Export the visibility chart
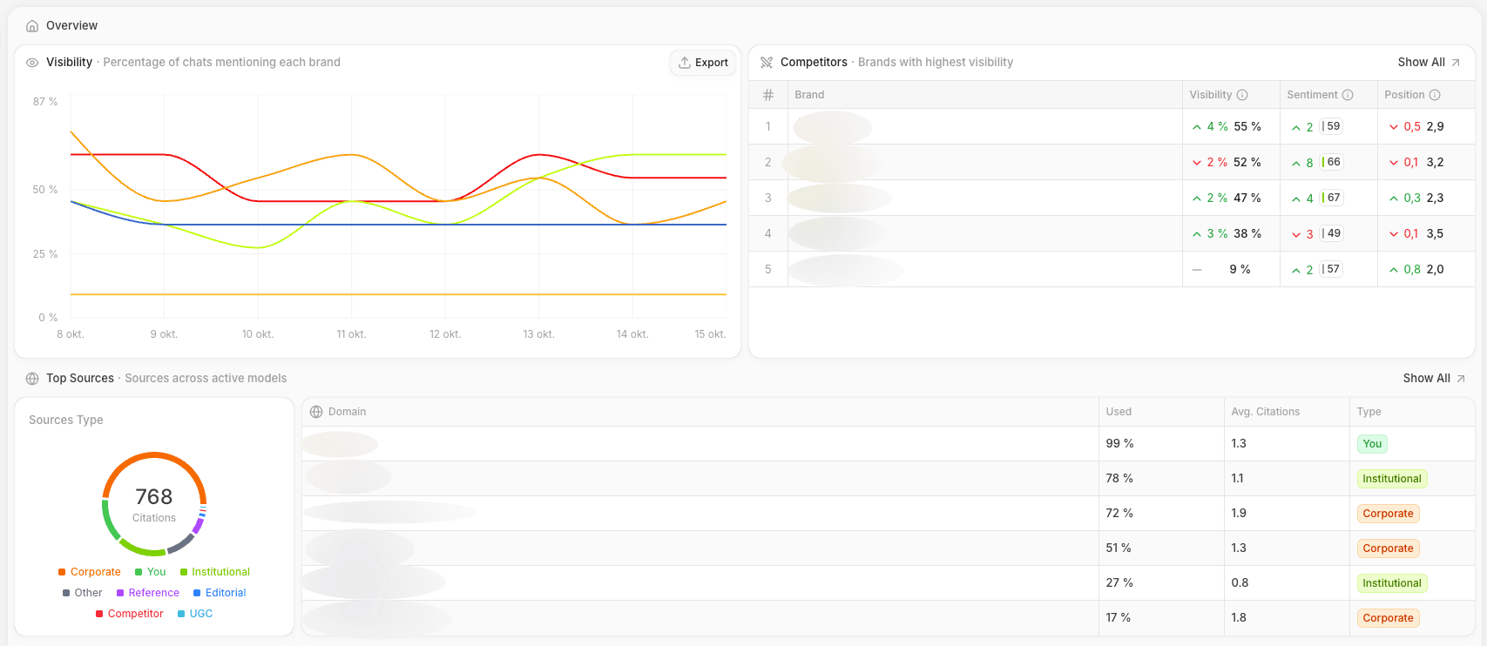This screenshot has height=646, width=1487. coord(703,63)
